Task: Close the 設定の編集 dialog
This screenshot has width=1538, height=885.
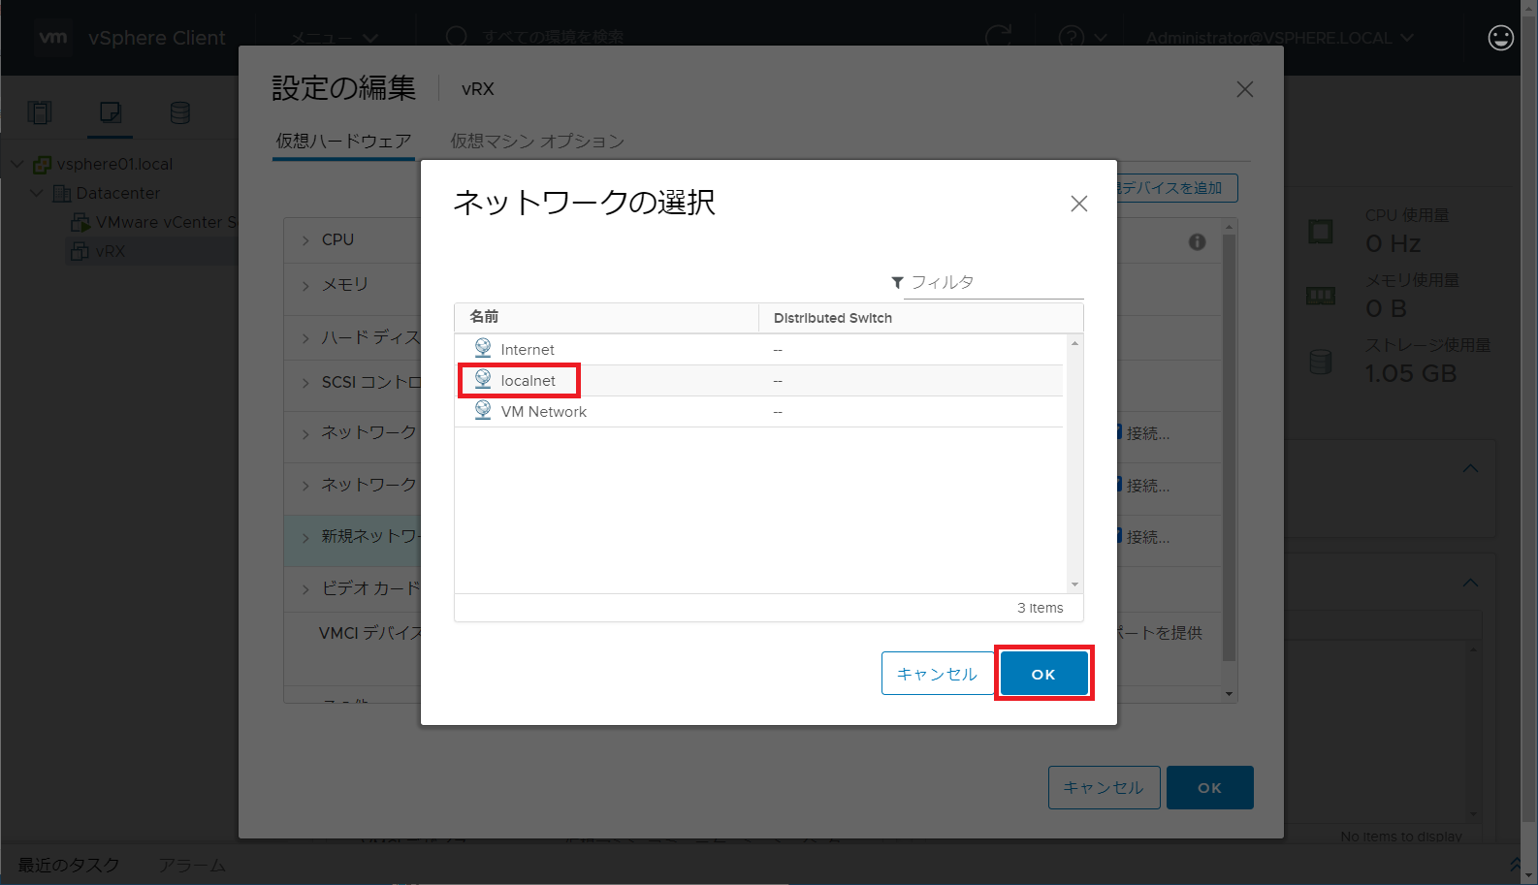Action: click(1245, 89)
